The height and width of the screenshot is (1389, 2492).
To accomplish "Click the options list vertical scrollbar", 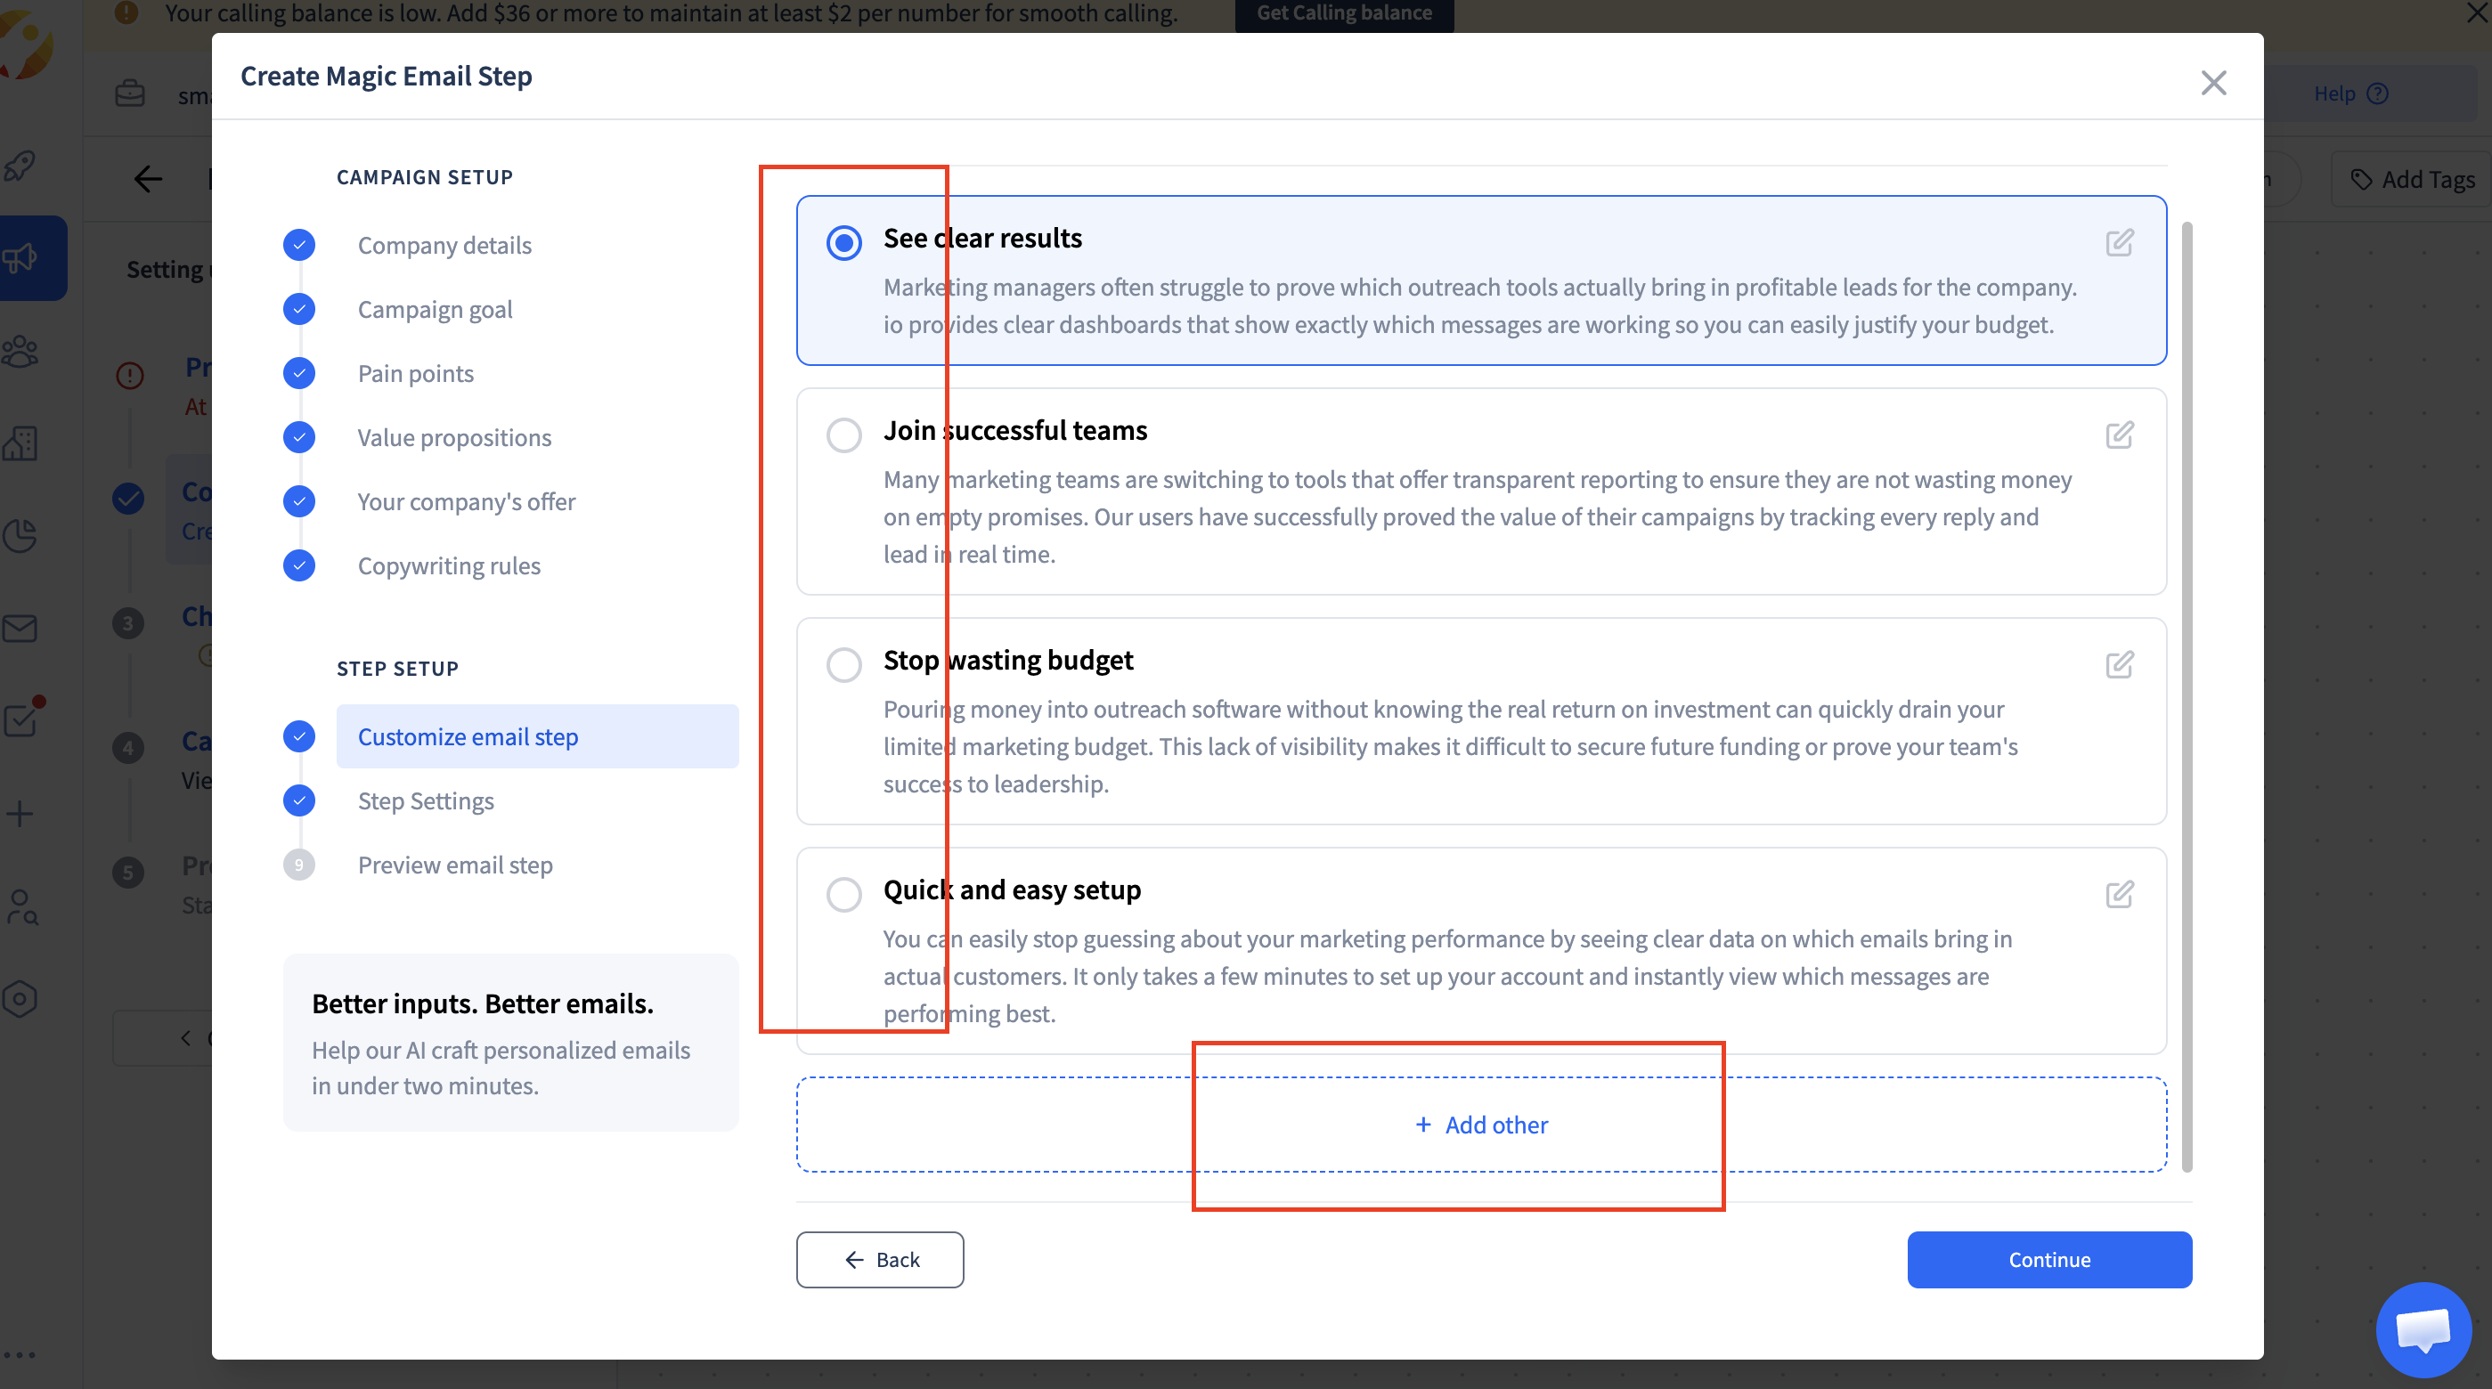I will [x=2187, y=696].
